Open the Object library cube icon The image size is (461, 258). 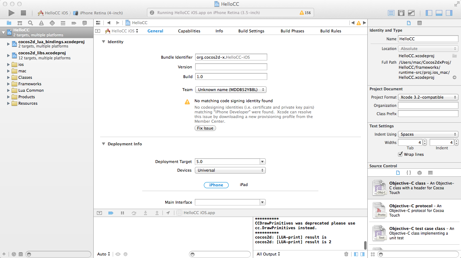click(420, 173)
